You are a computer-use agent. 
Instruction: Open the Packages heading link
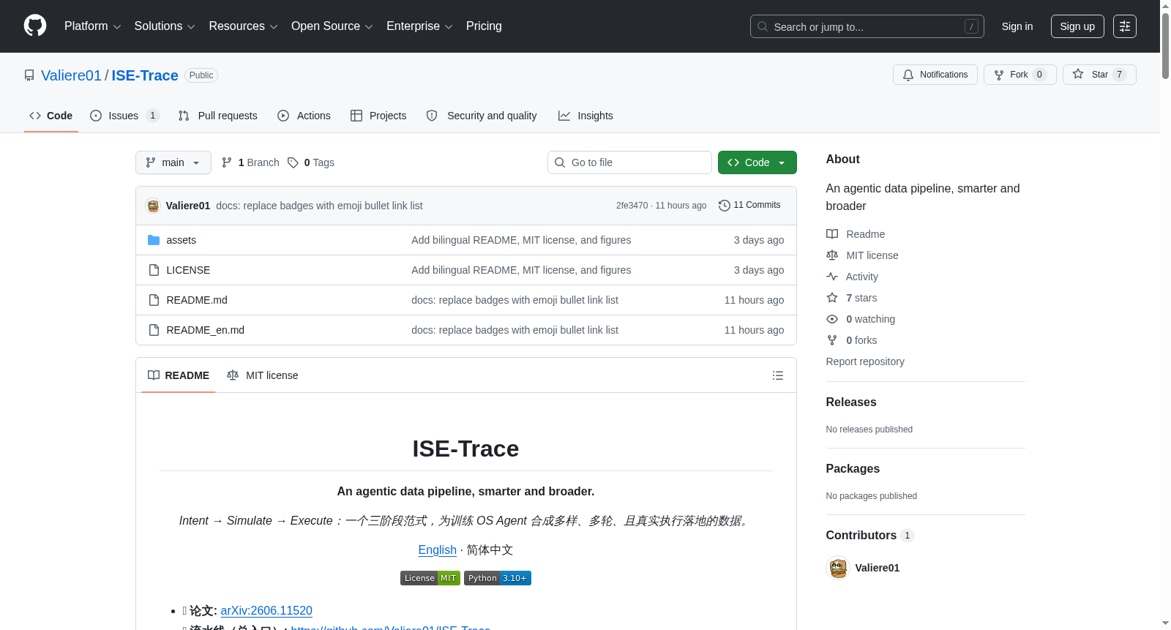(853, 469)
